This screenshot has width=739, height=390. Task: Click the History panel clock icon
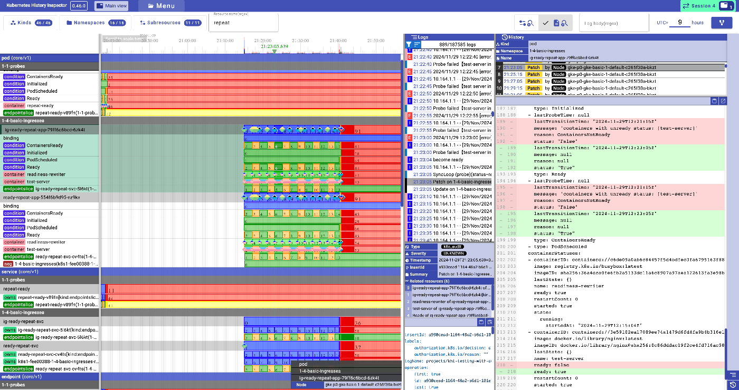pos(505,37)
